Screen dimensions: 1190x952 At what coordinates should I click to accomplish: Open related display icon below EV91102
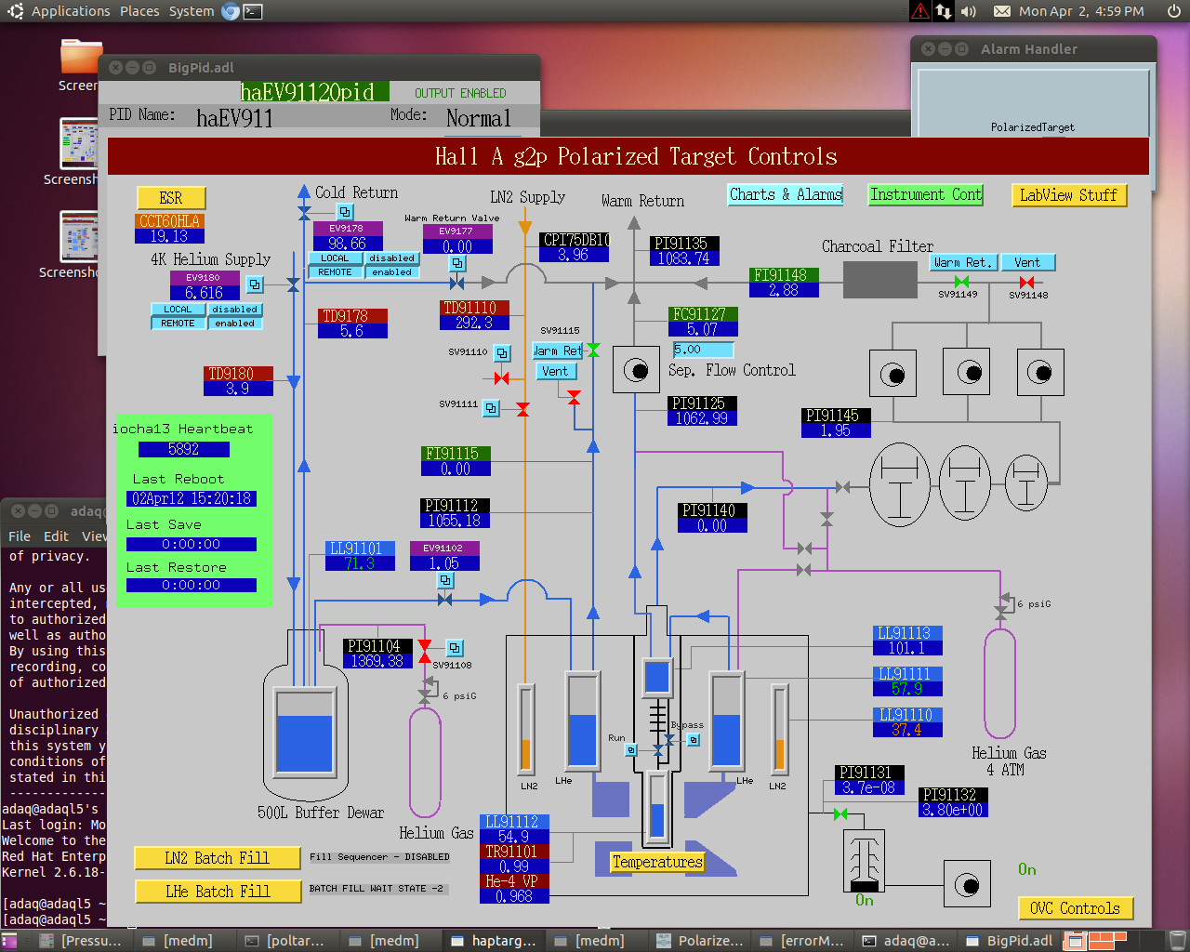pos(445,580)
